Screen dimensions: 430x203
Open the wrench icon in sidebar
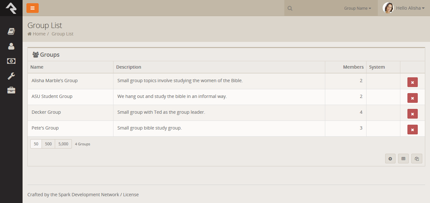pyautogui.click(x=11, y=76)
